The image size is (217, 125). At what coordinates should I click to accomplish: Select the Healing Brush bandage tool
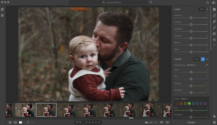[x=214, y=22]
